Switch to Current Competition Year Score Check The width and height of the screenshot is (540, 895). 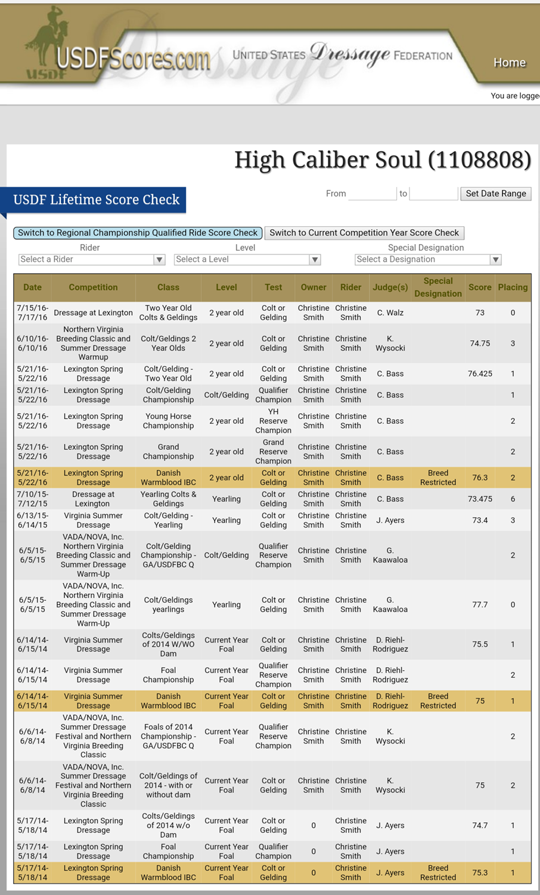[364, 233]
